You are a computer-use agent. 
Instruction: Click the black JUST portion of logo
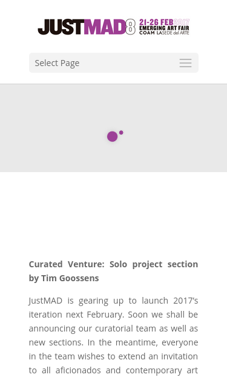point(61,27)
